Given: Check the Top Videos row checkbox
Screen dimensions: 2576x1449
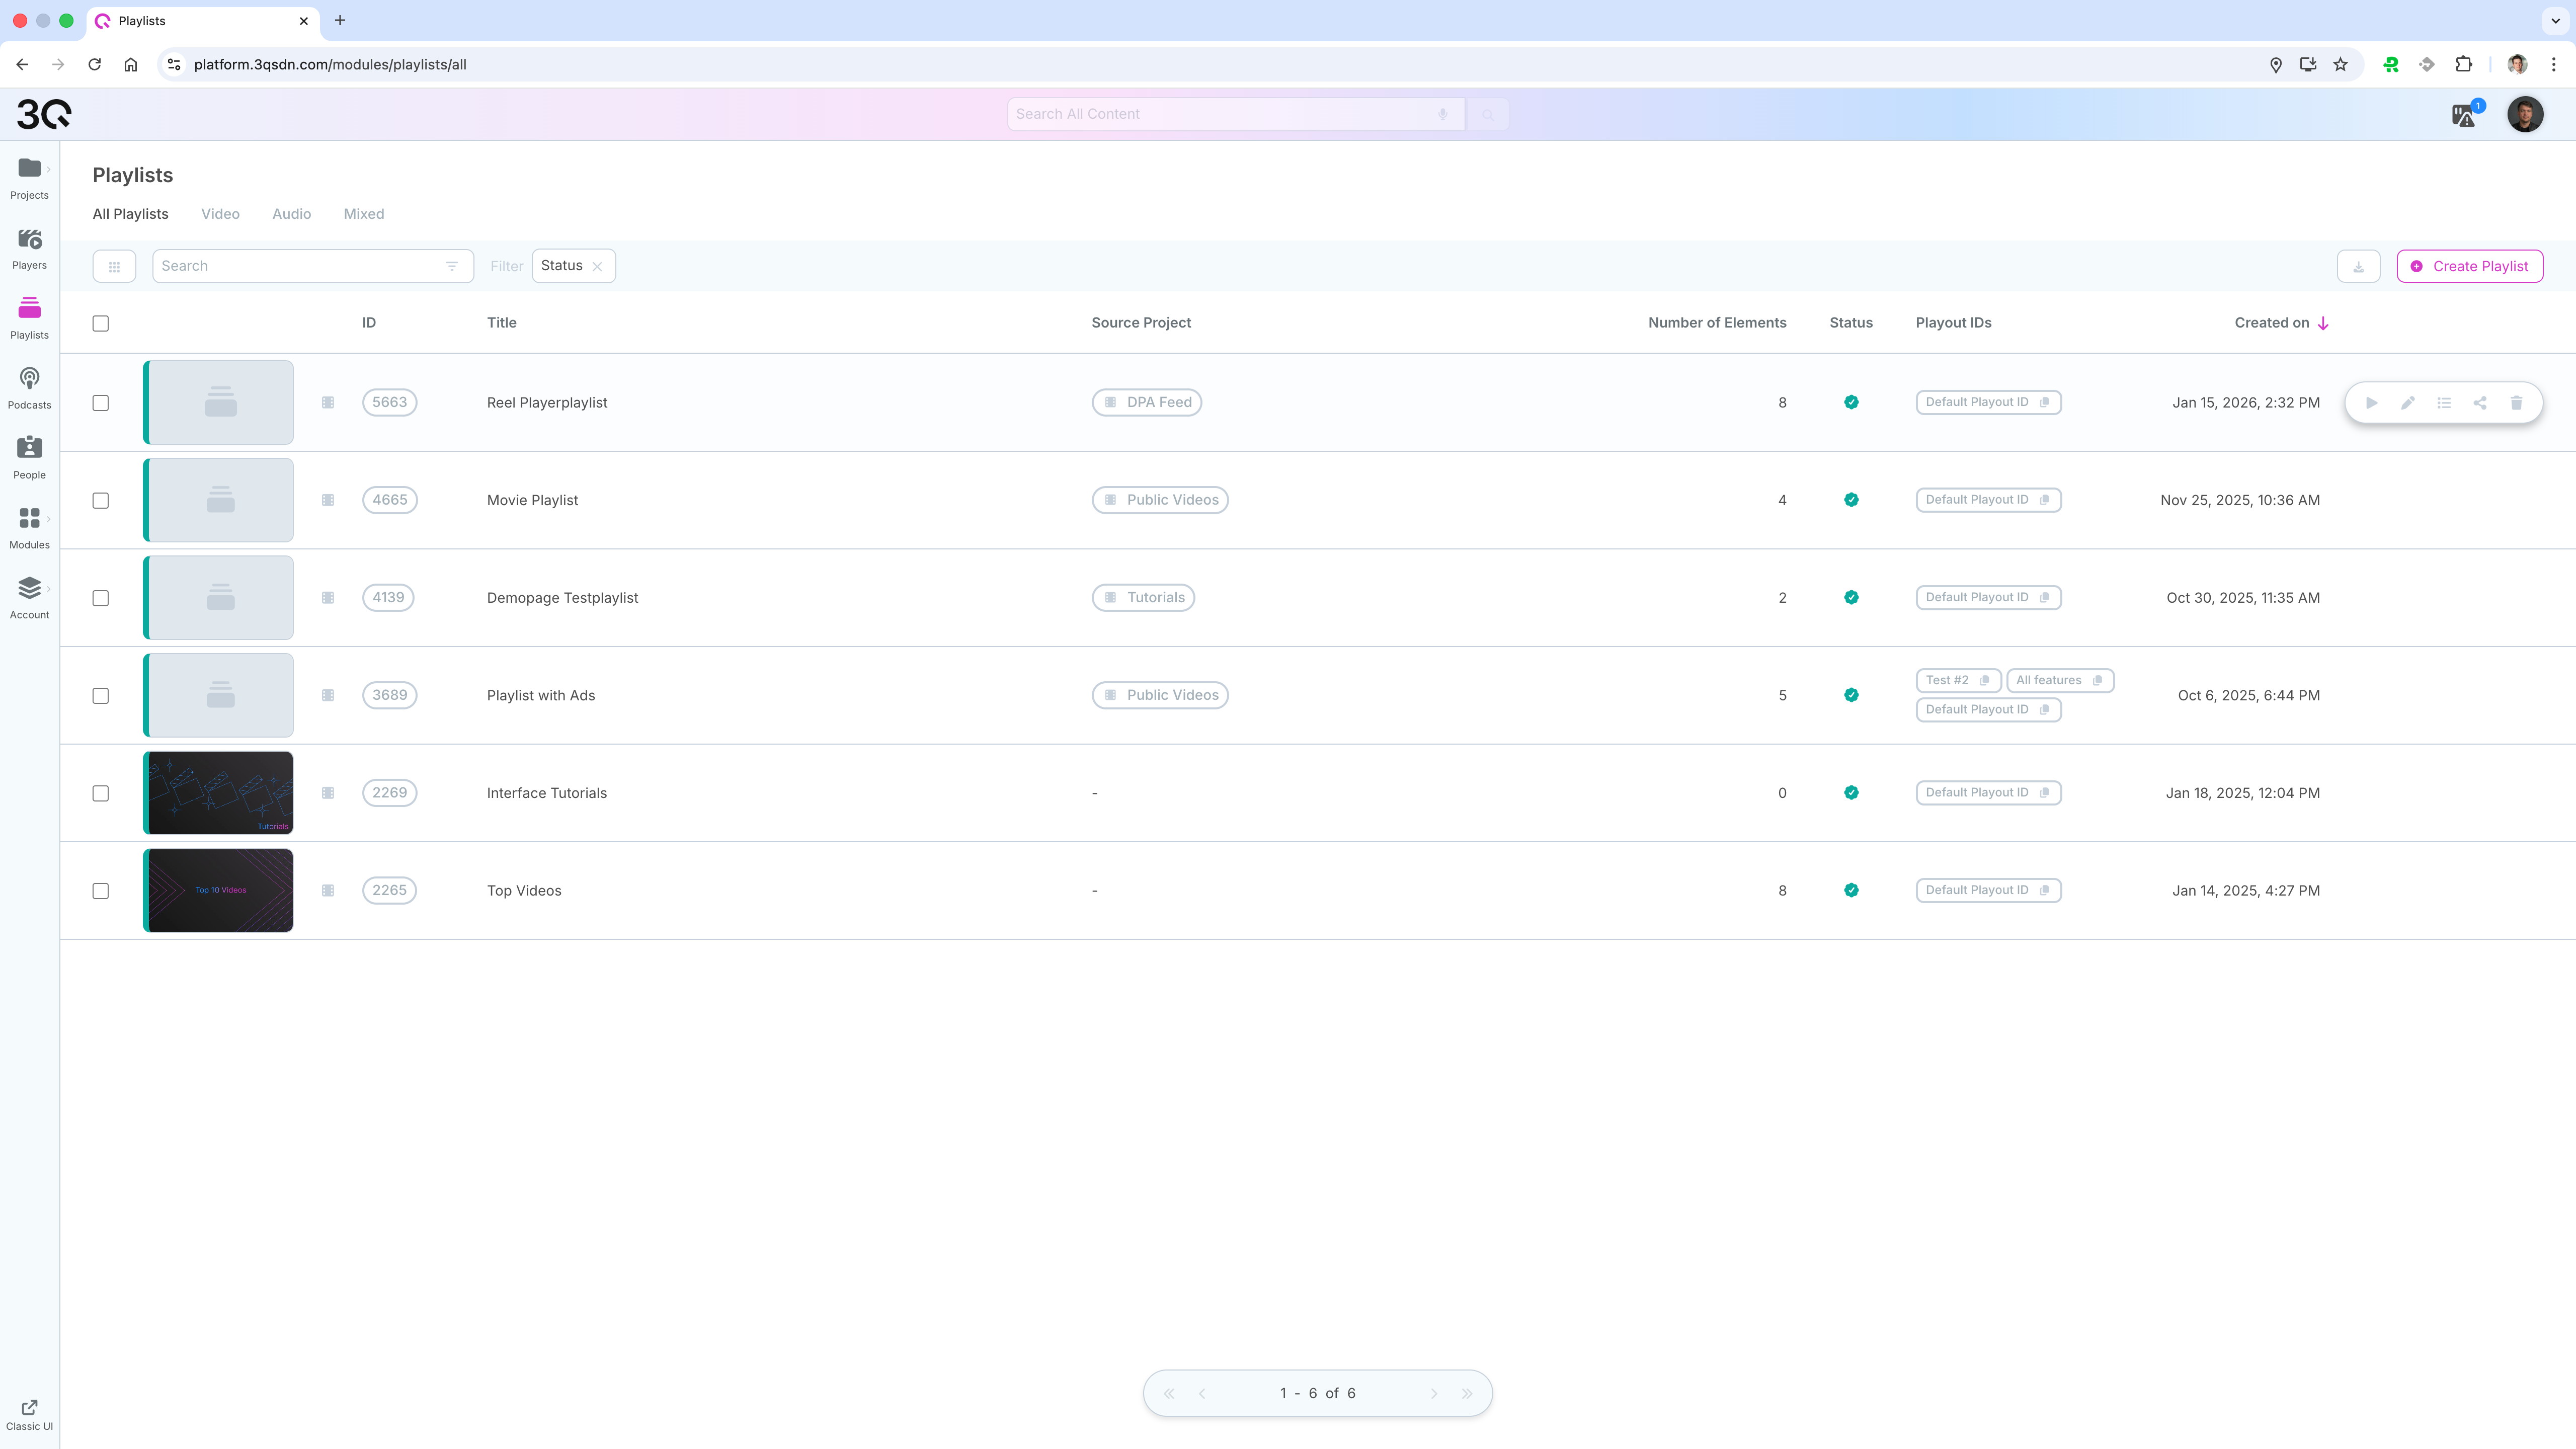Looking at the screenshot, I should click(x=101, y=891).
